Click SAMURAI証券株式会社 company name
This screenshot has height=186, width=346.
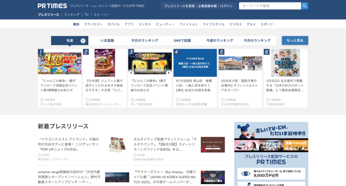tap(149, 159)
